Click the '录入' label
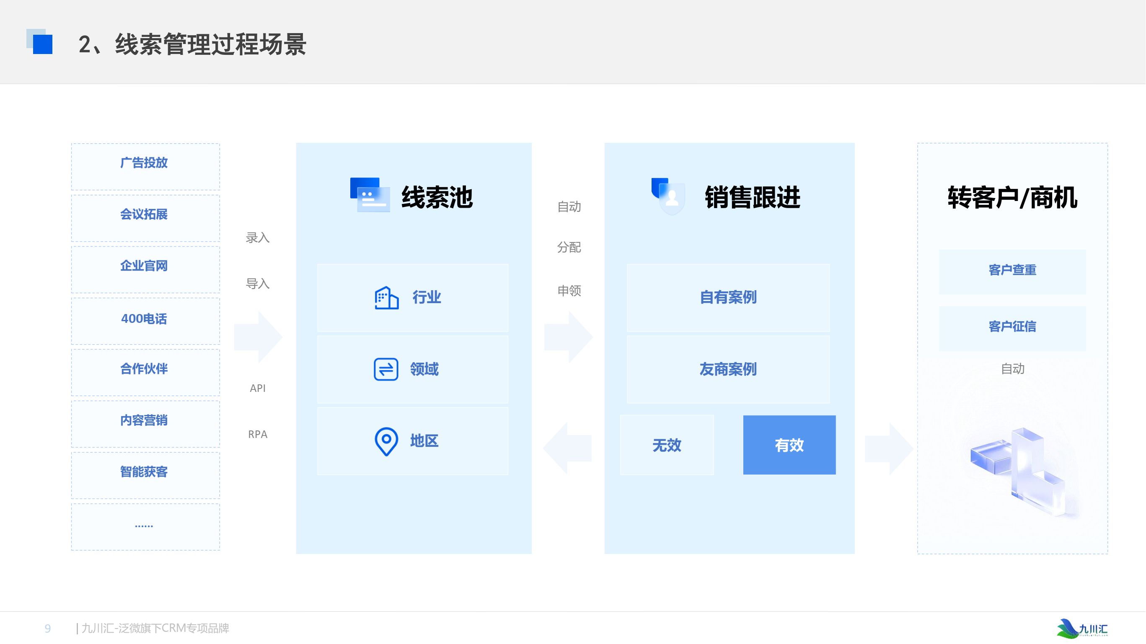This screenshot has width=1146, height=644. pyautogui.click(x=258, y=238)
